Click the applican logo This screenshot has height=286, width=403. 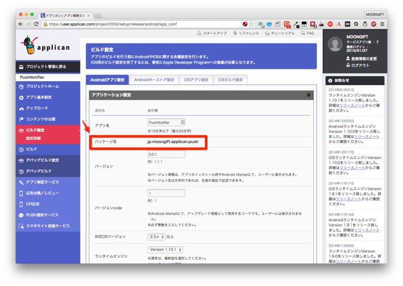pos(45,45)
